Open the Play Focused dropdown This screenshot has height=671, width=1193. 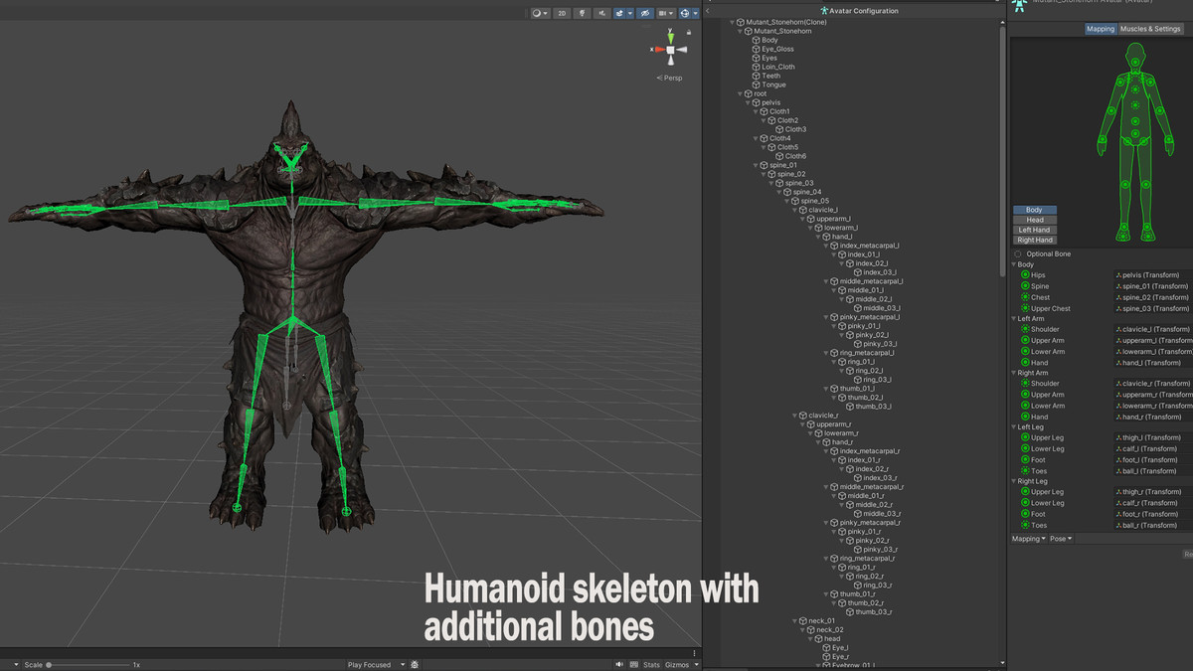pyautogui.click(x=376, y=664)
